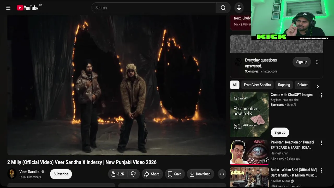
Task: Open options for Pakistani Reaction video
Action: pos(321,143)
